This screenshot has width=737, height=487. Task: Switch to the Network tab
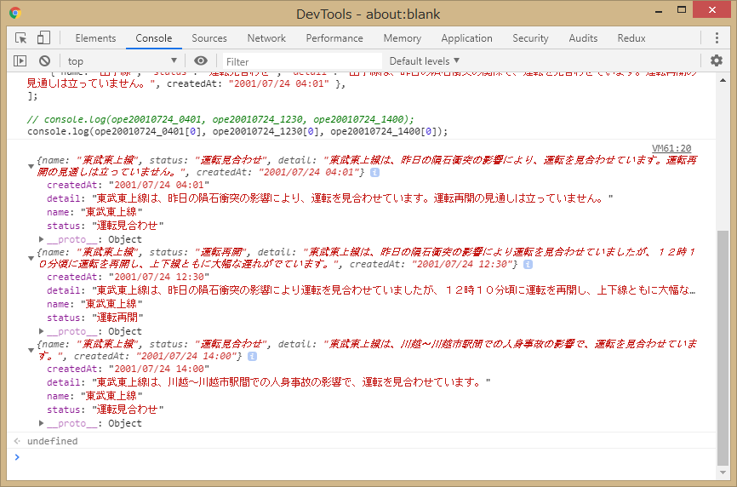[x=266, y=38]
